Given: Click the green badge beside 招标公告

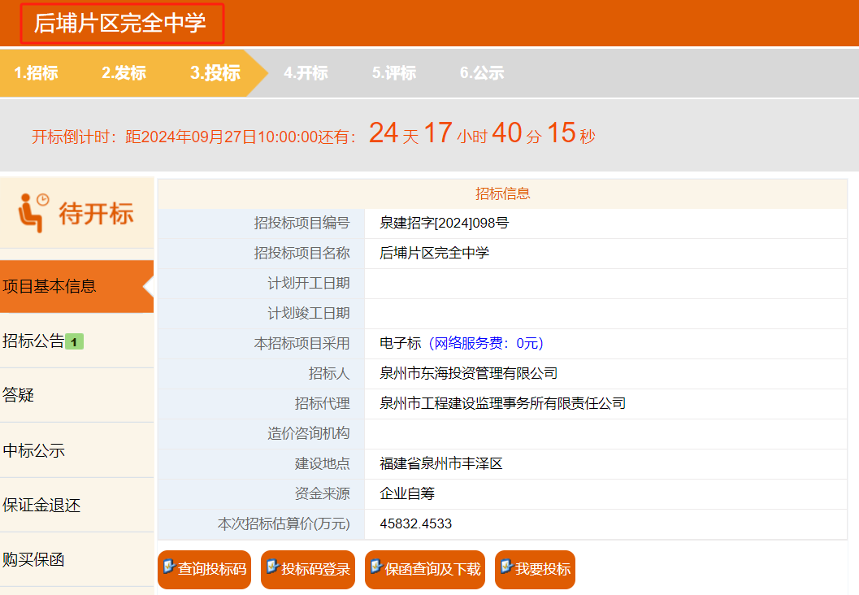Looking at the screenshot, I should (74, 342).
